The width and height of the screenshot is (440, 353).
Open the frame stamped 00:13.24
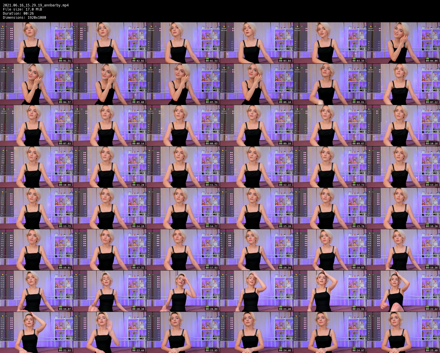(x=403, y=167)
